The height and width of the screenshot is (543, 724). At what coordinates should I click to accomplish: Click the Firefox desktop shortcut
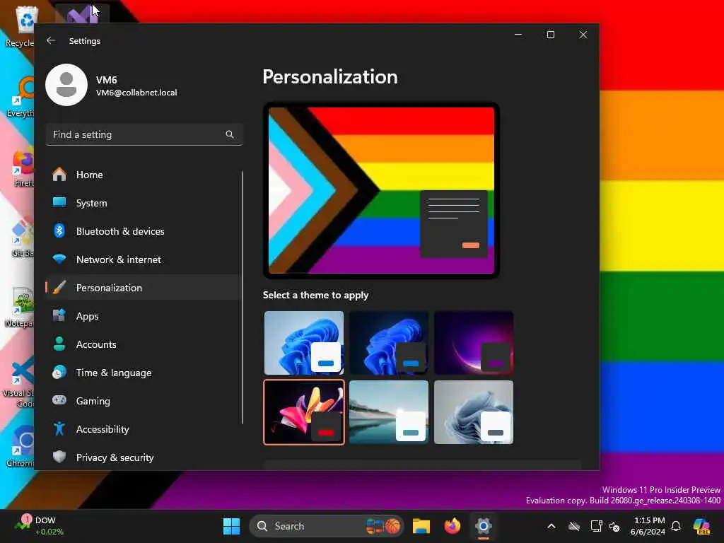point(23,168)
